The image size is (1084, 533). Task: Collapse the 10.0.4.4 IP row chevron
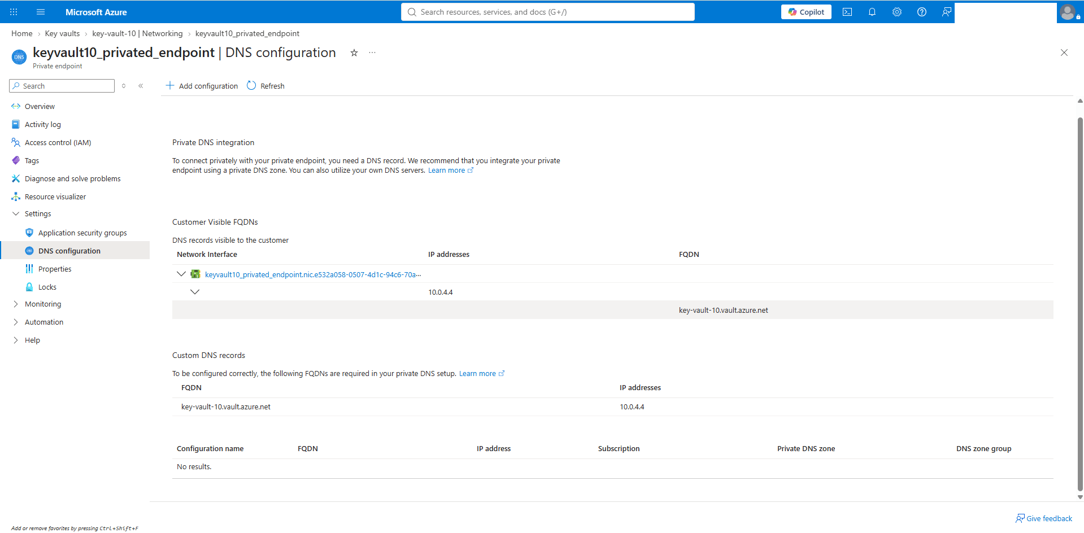click(x=195, y=292)
